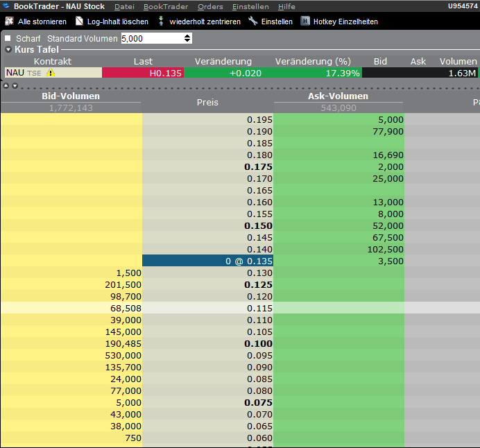Click the Alle stornieren cancel-all icon
Viewport: 480px width, 448px height.
10,21
